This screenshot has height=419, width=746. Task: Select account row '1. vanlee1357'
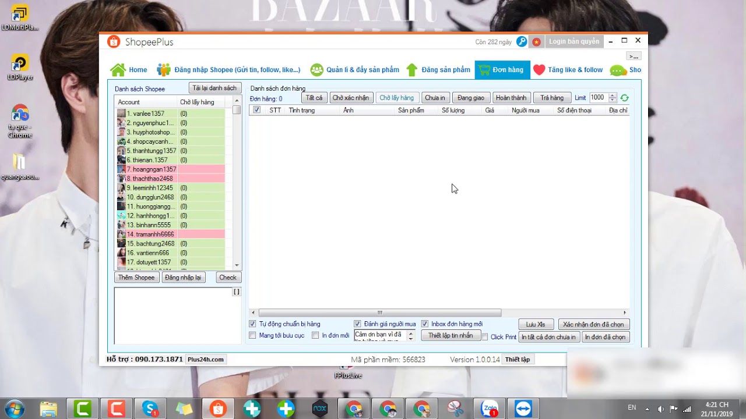tap(170, 113)
